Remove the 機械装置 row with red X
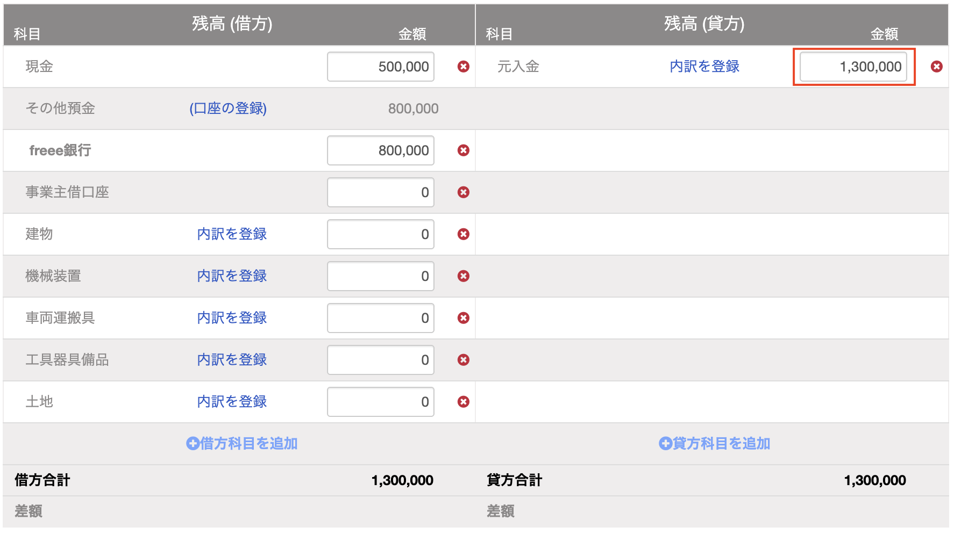Viewport: 954px width, 534px height. 464,276
